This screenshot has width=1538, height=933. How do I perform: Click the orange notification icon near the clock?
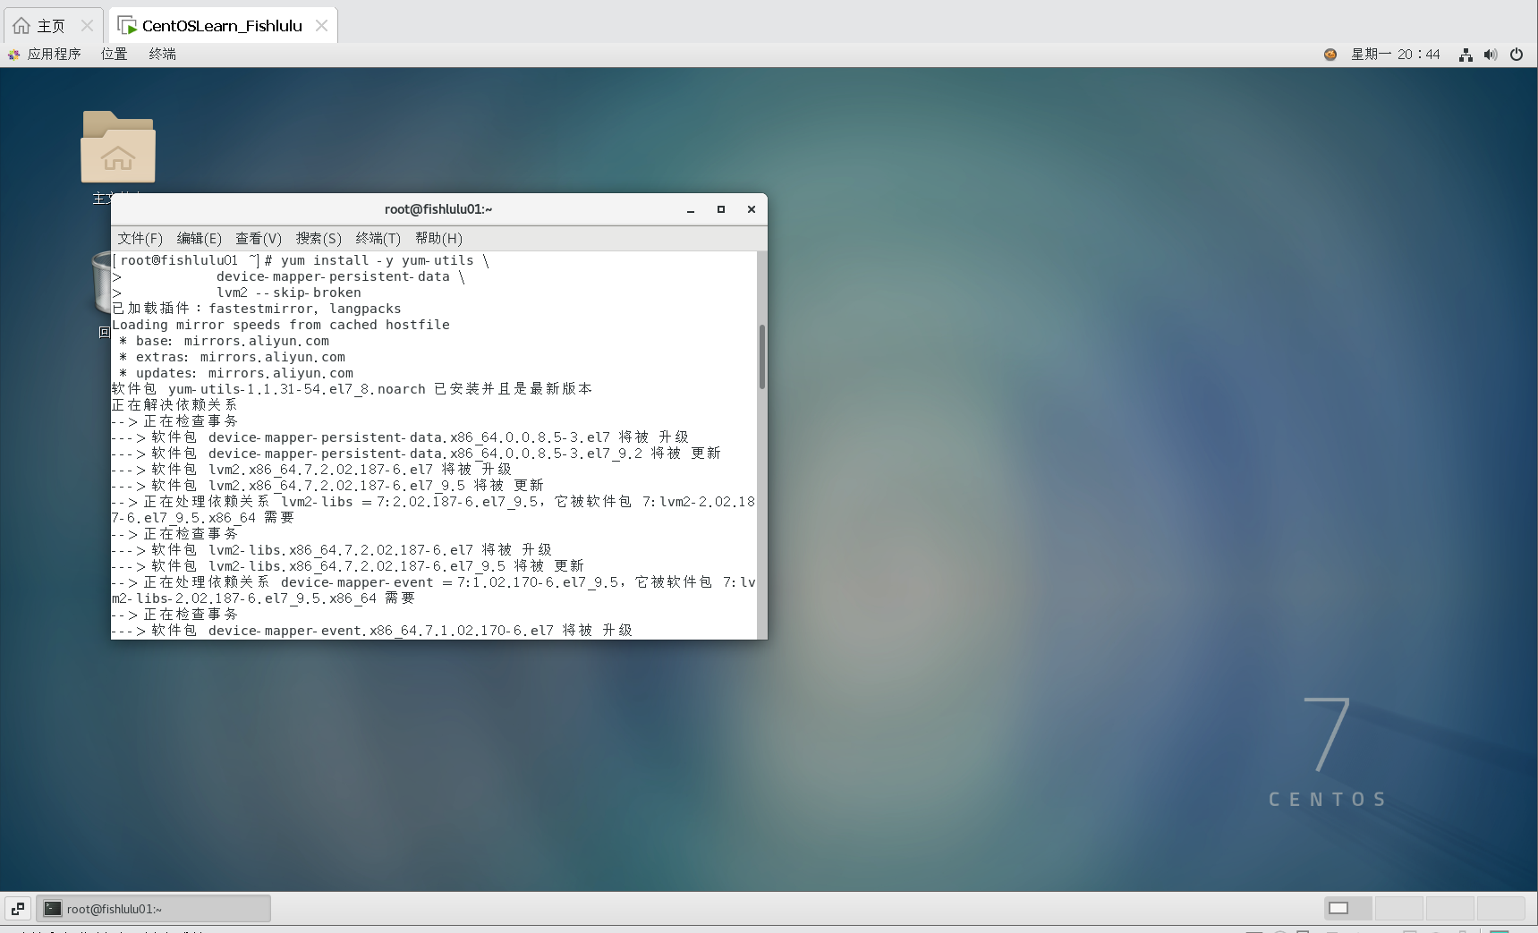[1330, 55]
